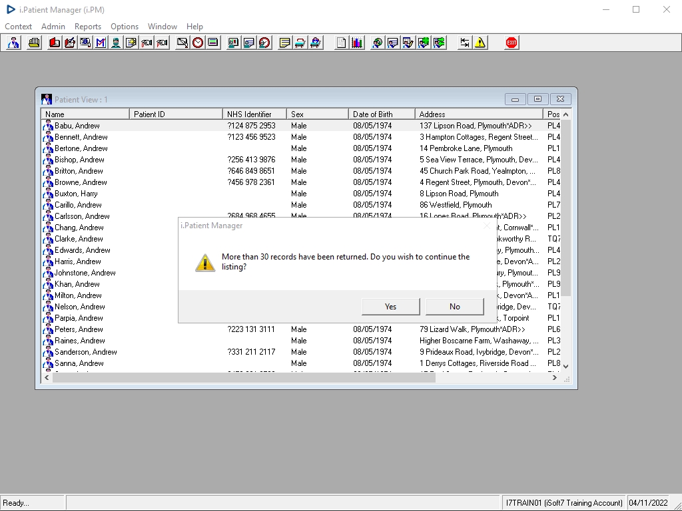
Task: Click the red book with pen icon
Action: 69,43
